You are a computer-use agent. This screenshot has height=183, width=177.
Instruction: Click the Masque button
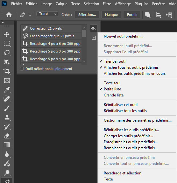111,15
